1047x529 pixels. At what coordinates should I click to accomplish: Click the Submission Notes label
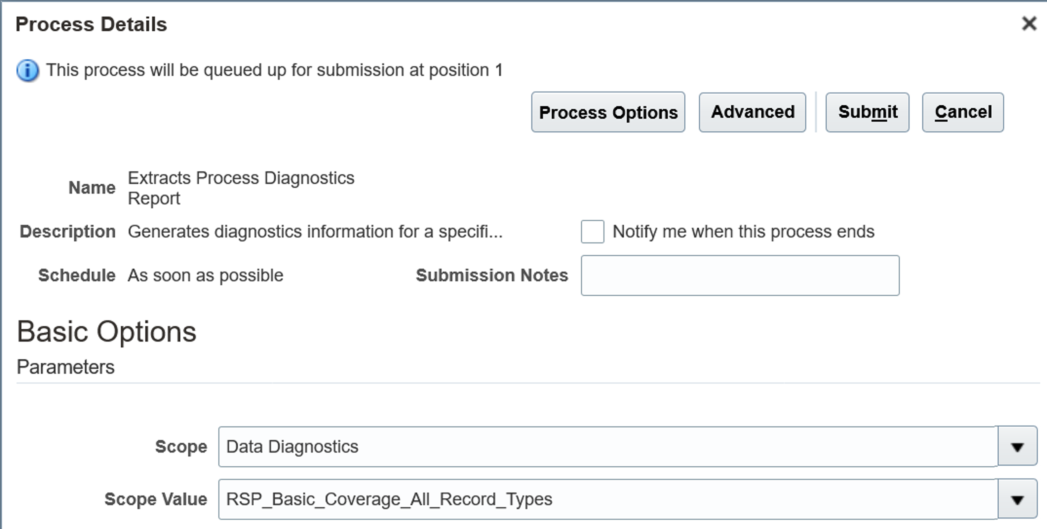pyautogui.click(x=492, y=275)
